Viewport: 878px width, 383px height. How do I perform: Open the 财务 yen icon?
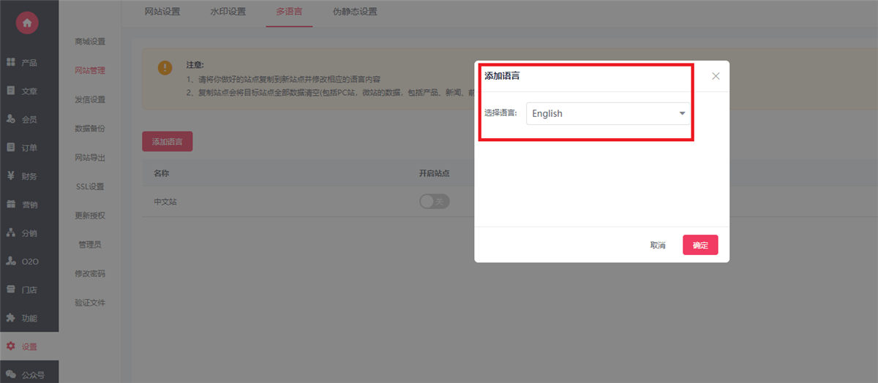(x=11, y=176)
